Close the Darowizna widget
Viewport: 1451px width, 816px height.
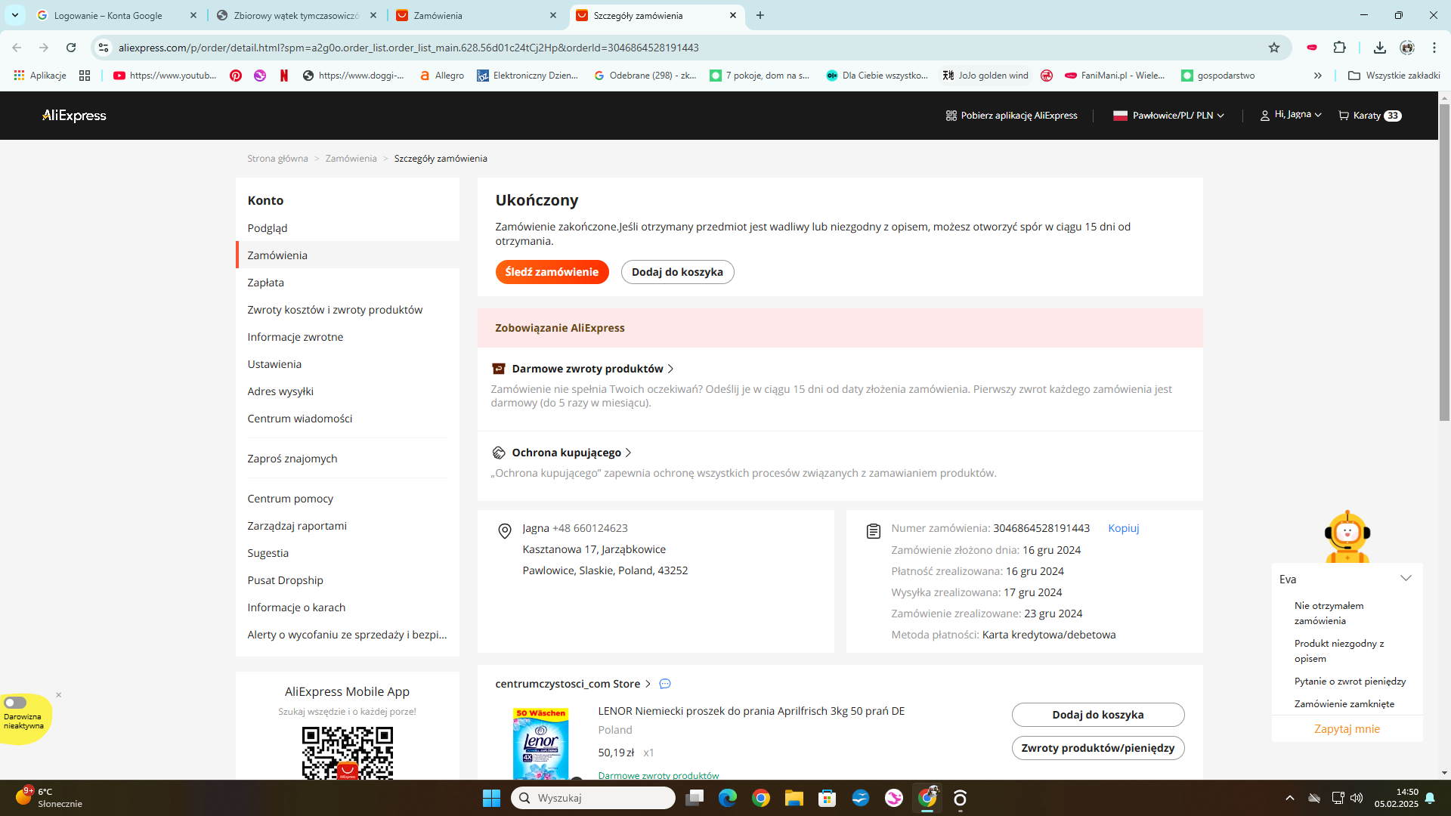pyautogui.click(x=58, y=695)
